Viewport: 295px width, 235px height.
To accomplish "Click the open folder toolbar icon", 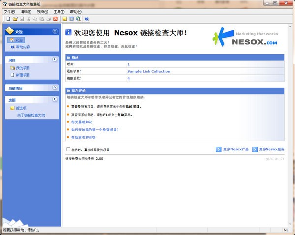I will pyautogui.click(x=15, y=19).
